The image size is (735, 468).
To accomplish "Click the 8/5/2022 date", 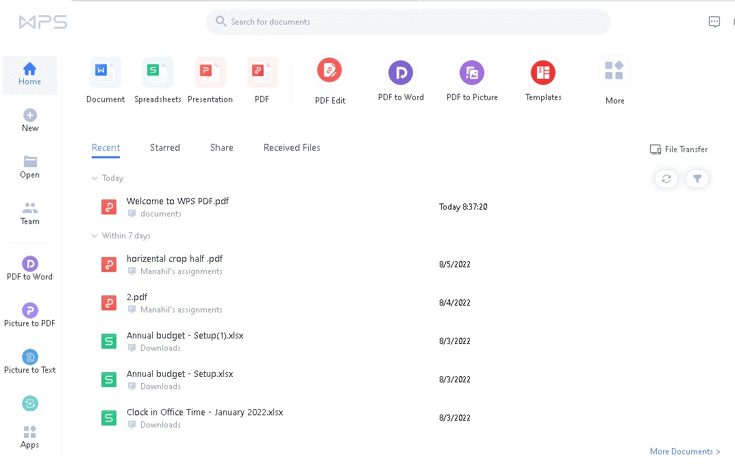I will click(455, 264).
